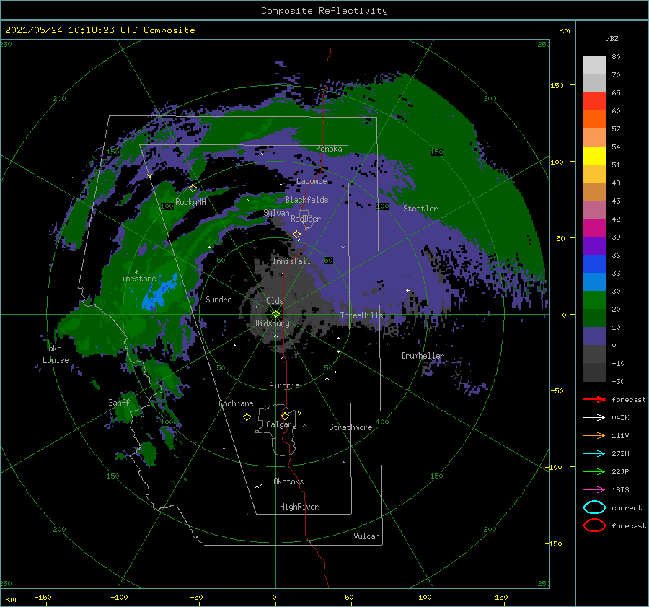
Task: Click the Vulcan label
Action: click(366, 536)
